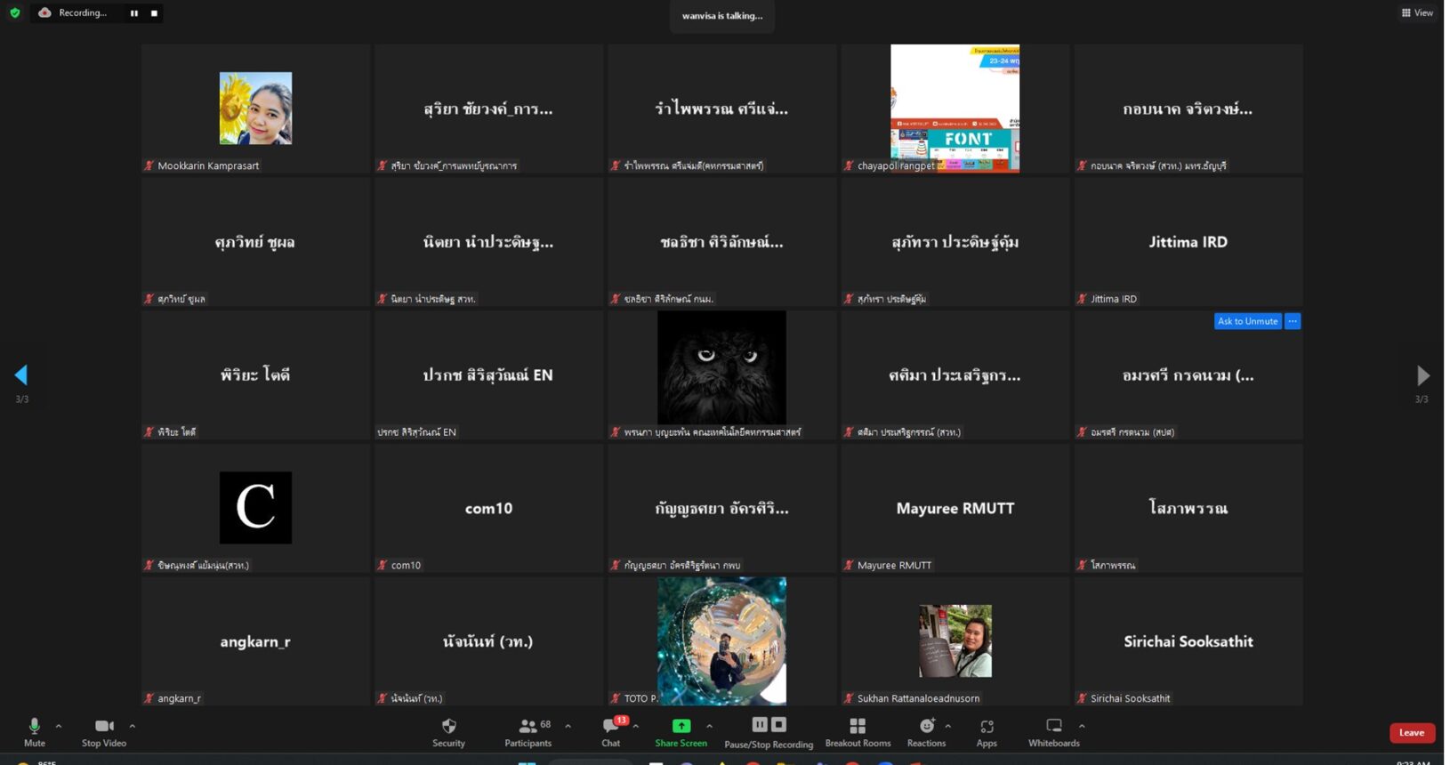Click Ask to Unmute button
The width and height of the screenshot is (1450, 765).
[x=1247, y=321]
